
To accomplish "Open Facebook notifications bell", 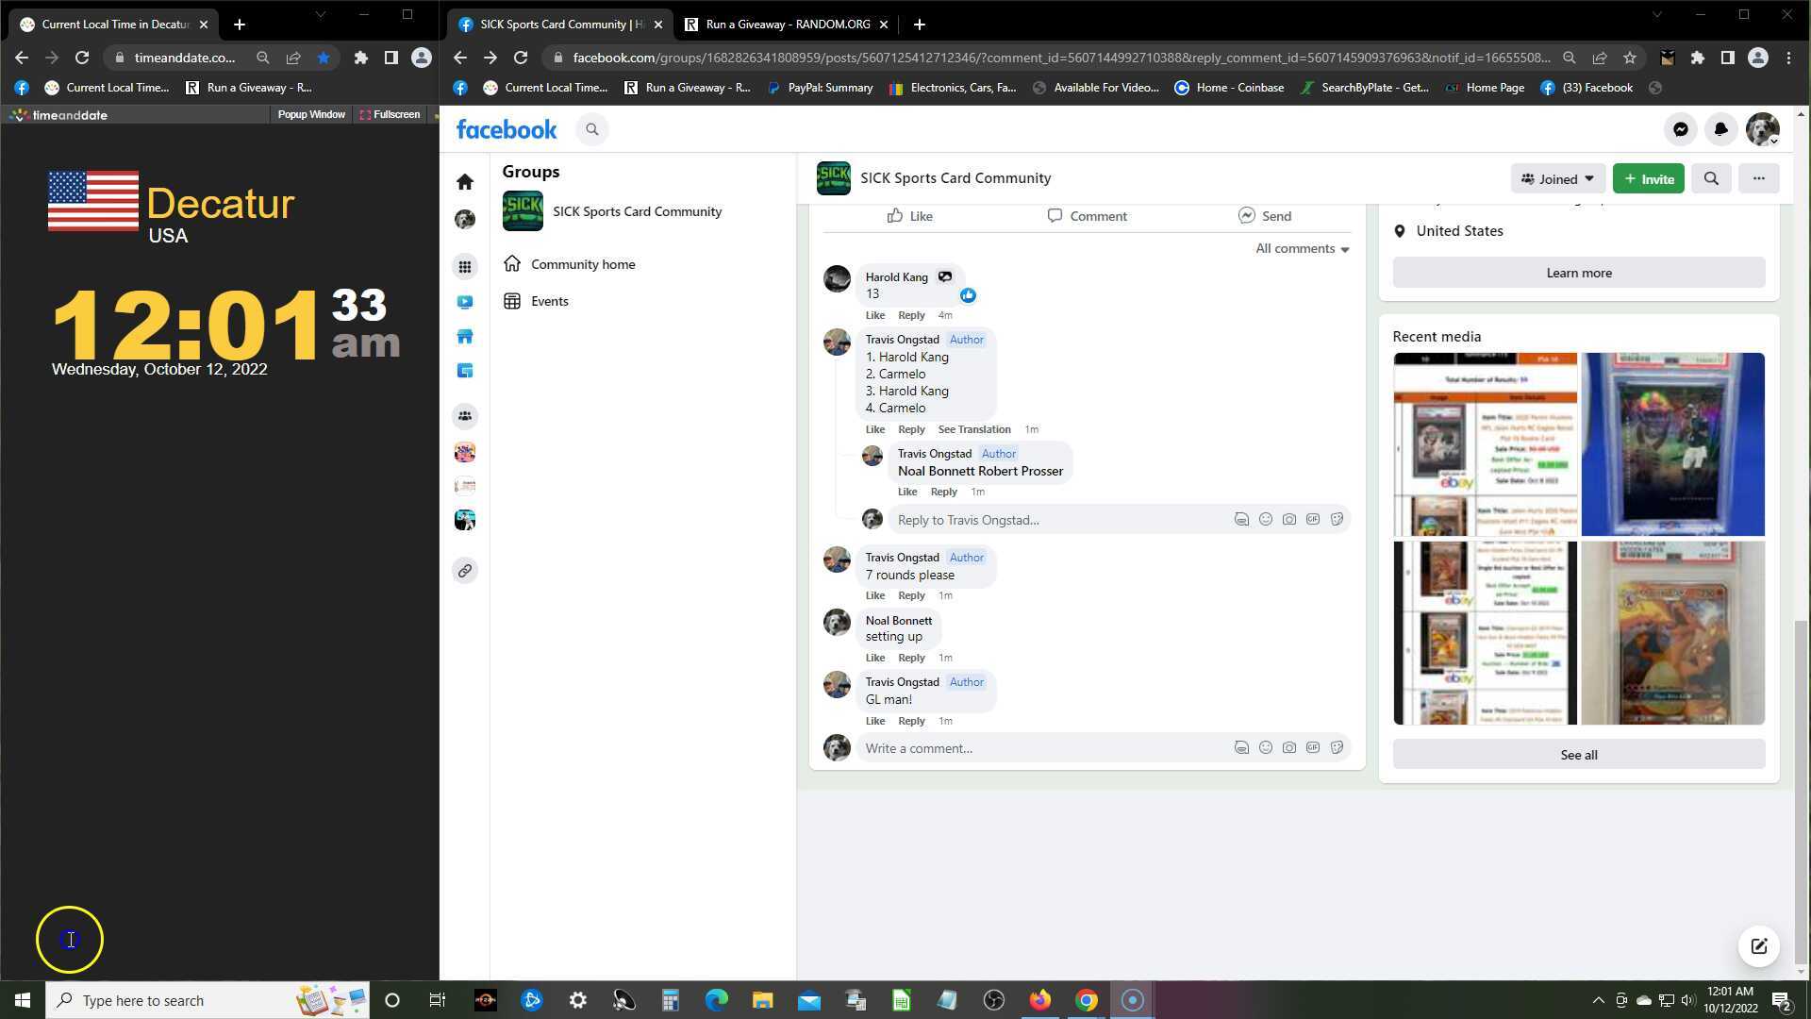I will click(x=1720, y=130).
